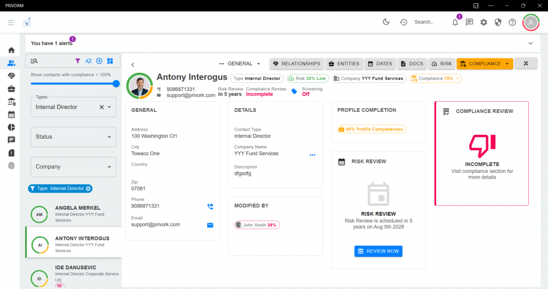Switch to the Relationships tab

[296, 64]
